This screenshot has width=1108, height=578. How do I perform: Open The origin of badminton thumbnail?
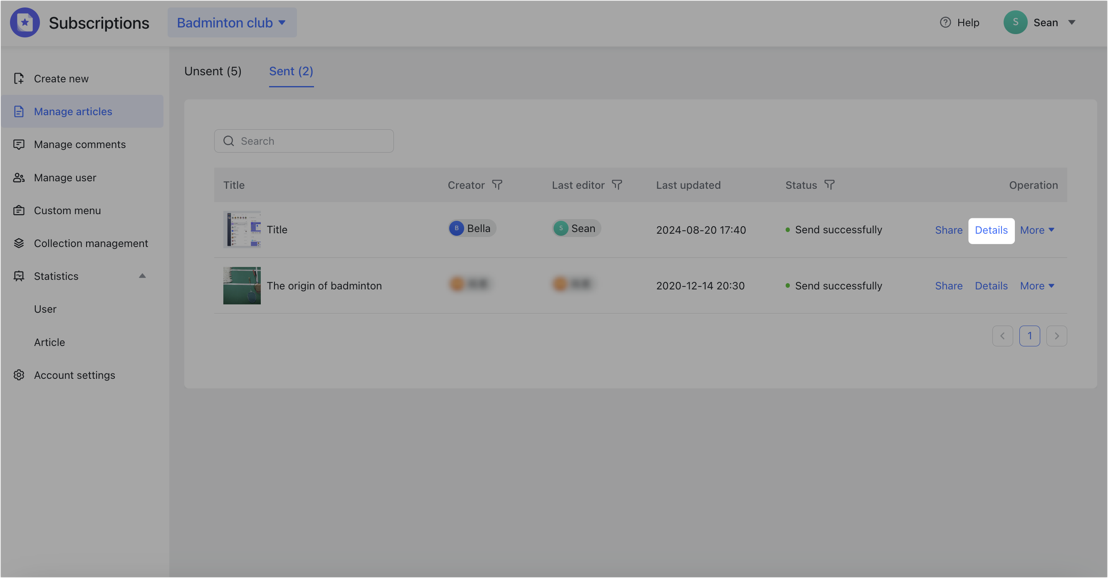point(242,286)
